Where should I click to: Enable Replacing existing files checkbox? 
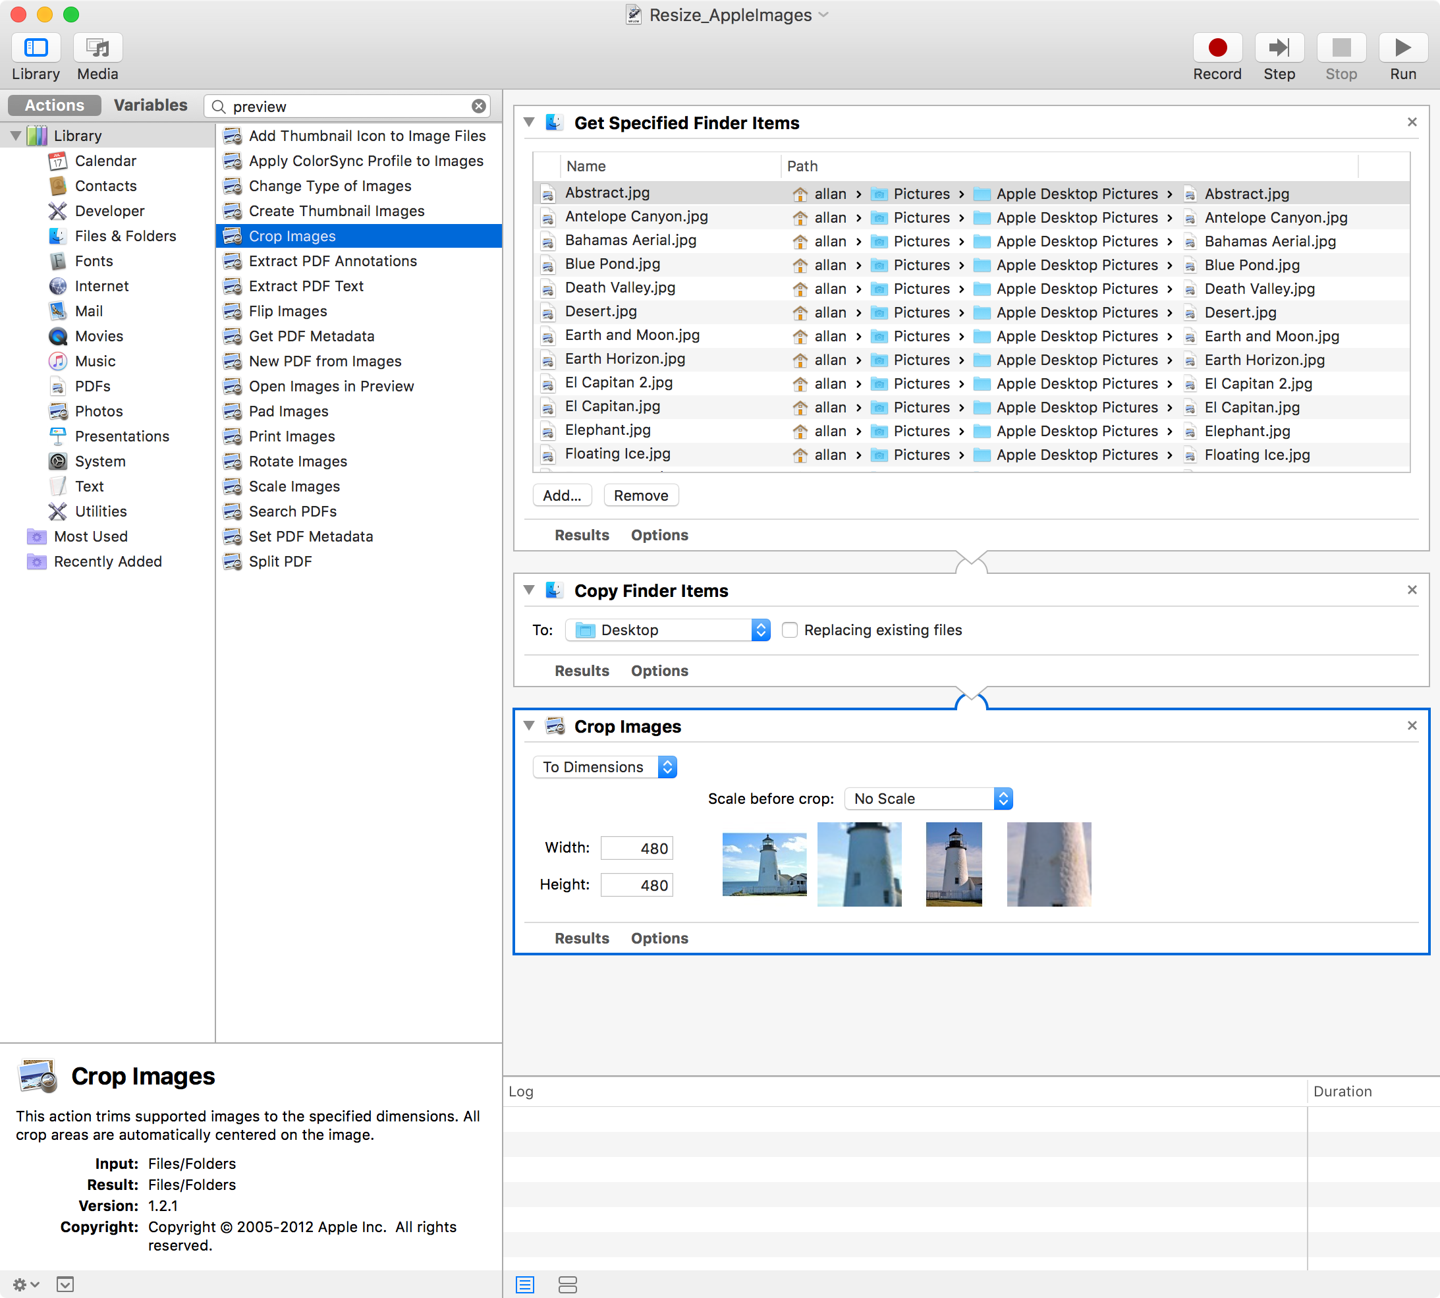click(789, 630)
